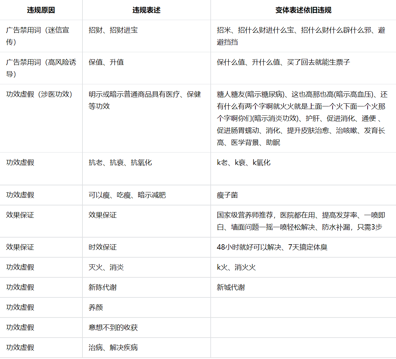
Task: Click the 保值、升值 cell
Action: click(147, 68)
